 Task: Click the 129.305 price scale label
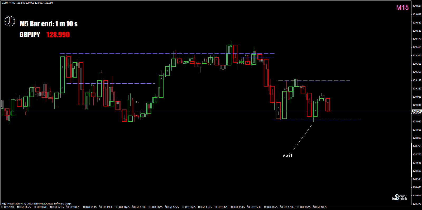tap(417, 64)
